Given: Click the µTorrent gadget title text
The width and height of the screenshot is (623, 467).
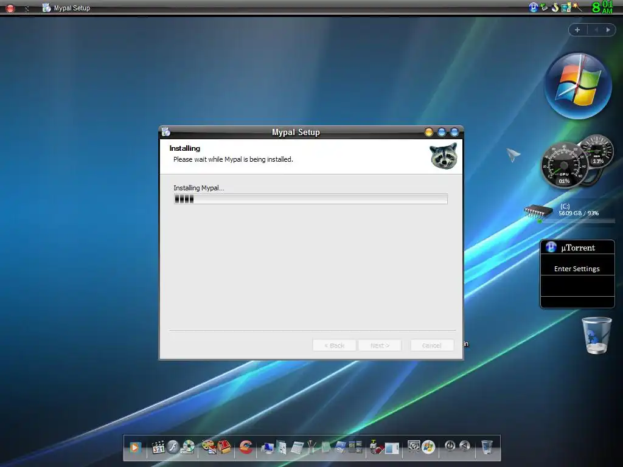Looking at the screenshot, I should (578, 248).
